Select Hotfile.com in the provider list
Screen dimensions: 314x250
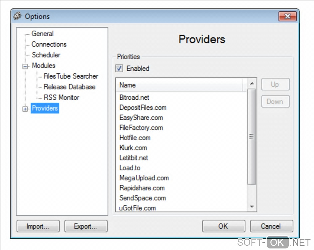point(135,138)
